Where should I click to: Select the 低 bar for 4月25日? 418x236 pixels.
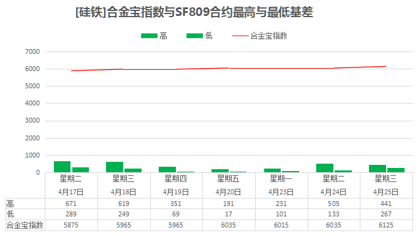pyautogui.click(x=396, y=170)
